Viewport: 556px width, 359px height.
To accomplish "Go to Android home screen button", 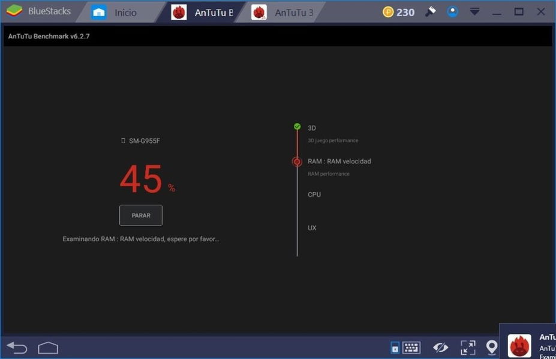I will pos(48,348).
